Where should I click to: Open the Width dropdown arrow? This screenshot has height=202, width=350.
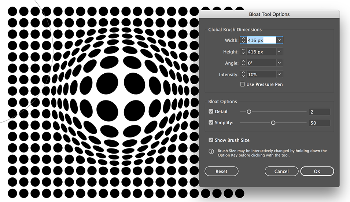click(279, 40)
